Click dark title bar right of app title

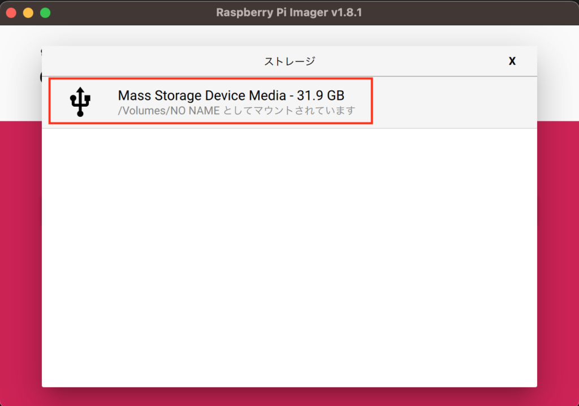coord(469,12)
